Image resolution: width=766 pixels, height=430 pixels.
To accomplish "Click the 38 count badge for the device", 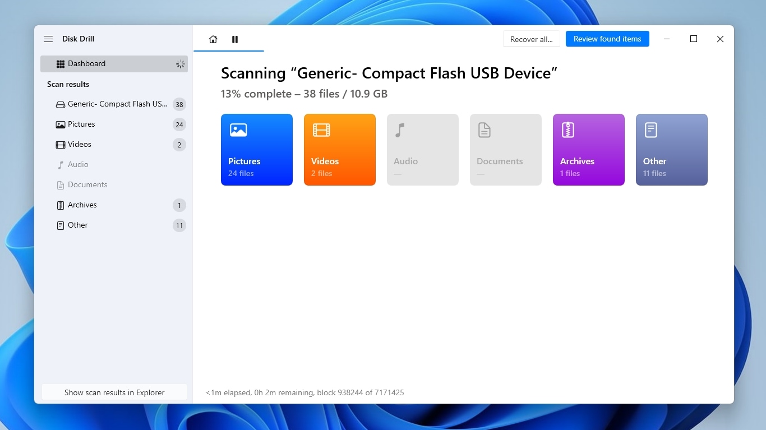I will coord(179,105).
